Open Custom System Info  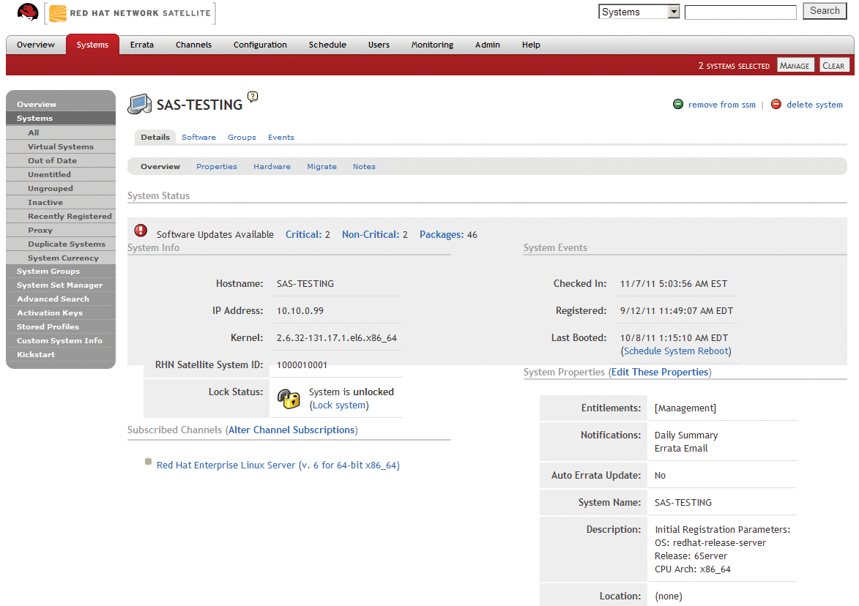(x=61, y=340)
